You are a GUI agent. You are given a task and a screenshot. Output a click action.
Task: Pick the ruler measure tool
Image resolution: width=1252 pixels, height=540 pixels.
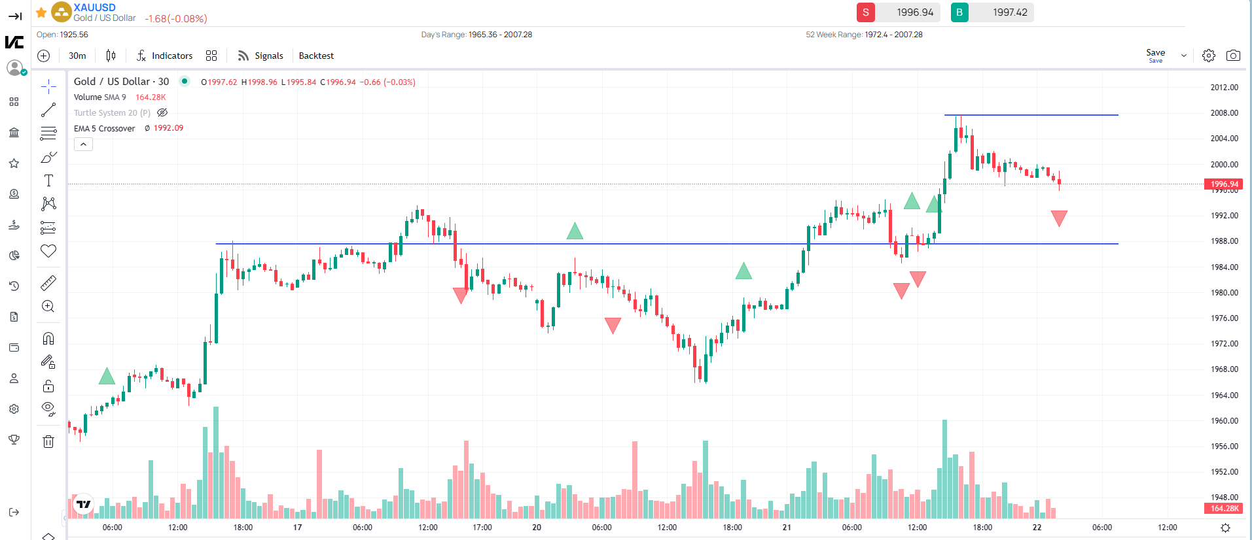[48, 282]
